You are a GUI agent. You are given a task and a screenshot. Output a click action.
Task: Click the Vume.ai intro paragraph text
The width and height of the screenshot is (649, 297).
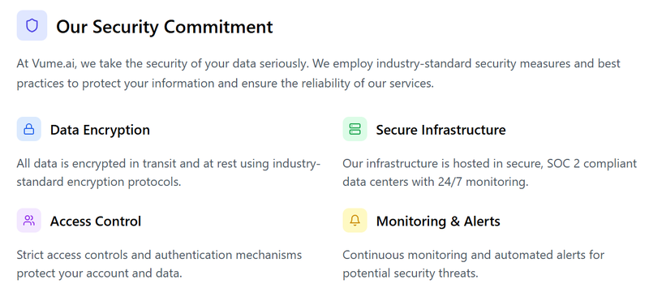click(319, 74)
